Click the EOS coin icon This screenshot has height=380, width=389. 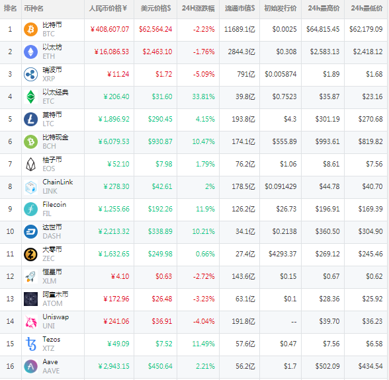[30, 164]
